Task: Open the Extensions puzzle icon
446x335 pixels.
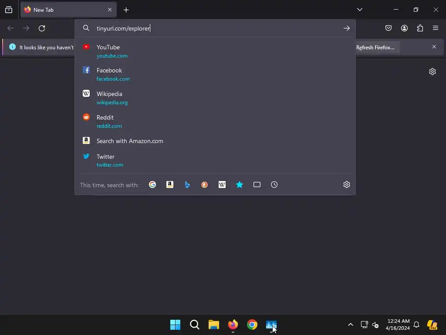Action: [420, 28]
